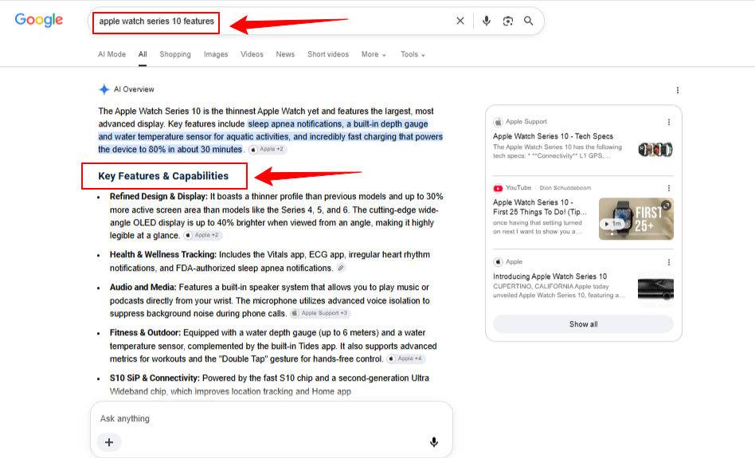Open the Introducing Apple Watch thumbnail image
The width and height of the screenshot is (755, 458).
[x=655, y=289]
